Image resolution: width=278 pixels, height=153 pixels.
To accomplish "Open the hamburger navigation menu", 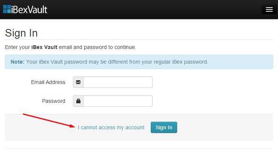I will tap(269, 9).
